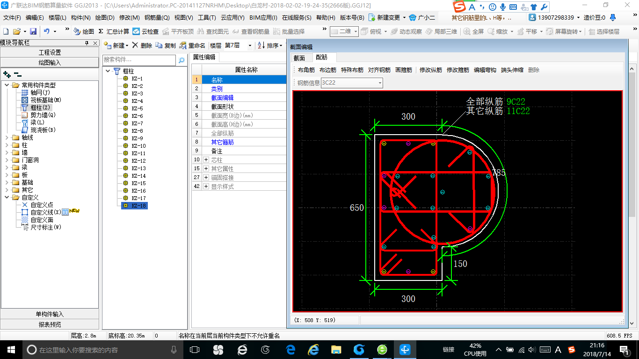Open 工程设置 module section
This screenshot has width=639, height=359.
click(50, 52)
